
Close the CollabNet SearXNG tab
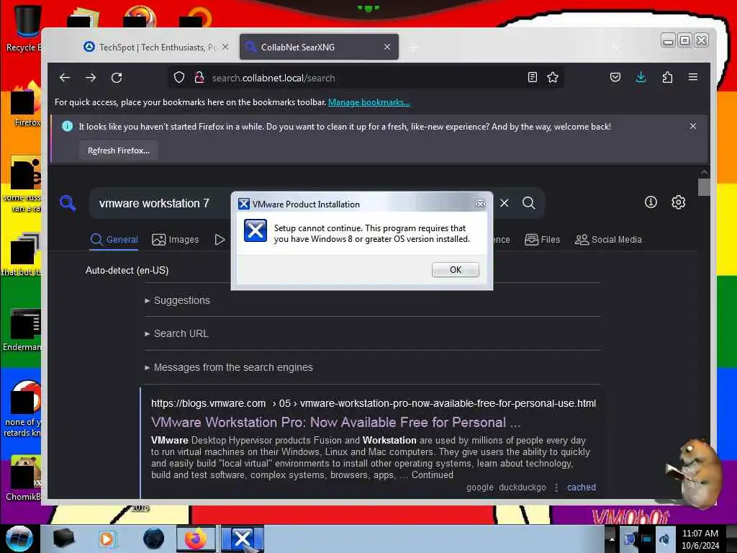(386, 47)
